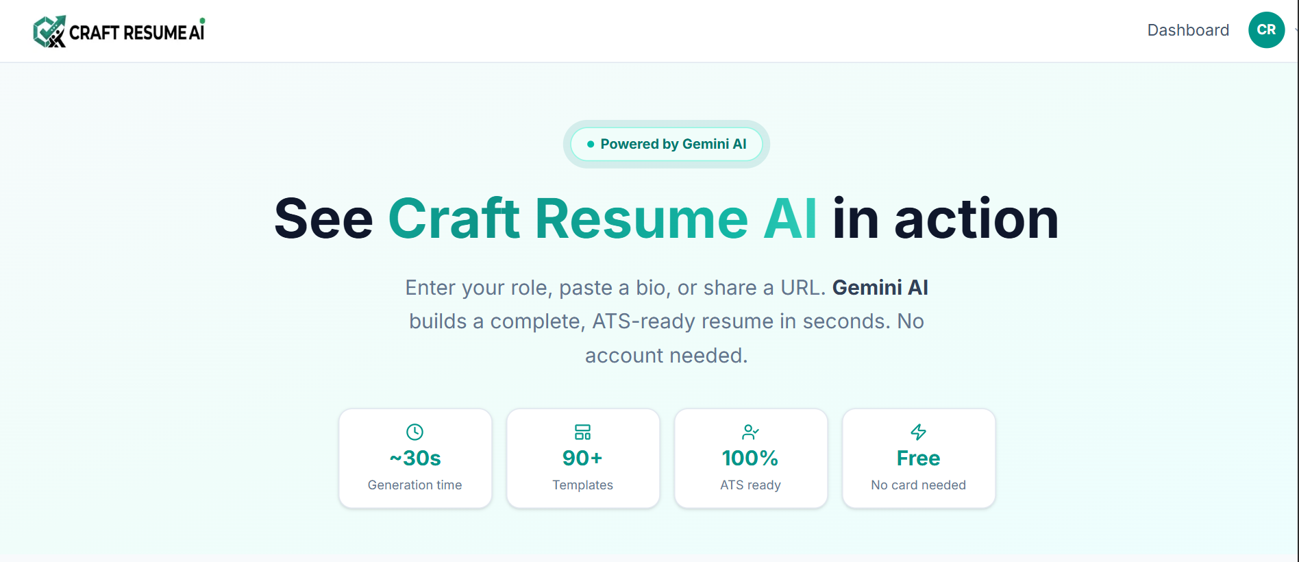This screenshot has width=1299, height=562.
Task: Select the templates grid icon on 90+ card
Action: 583,432
